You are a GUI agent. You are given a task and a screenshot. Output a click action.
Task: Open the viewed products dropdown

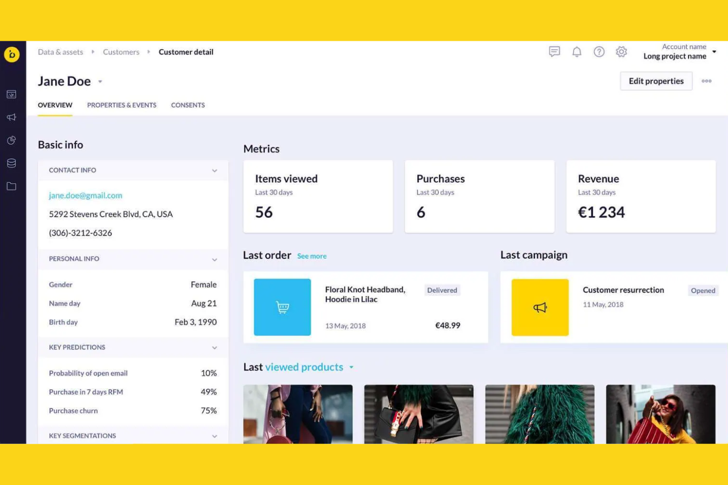click(351, 367)
